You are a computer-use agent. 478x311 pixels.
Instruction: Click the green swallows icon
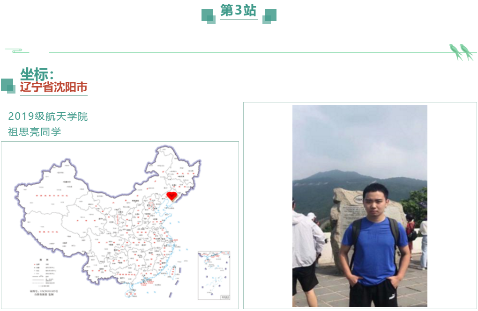tap(461, 52)
